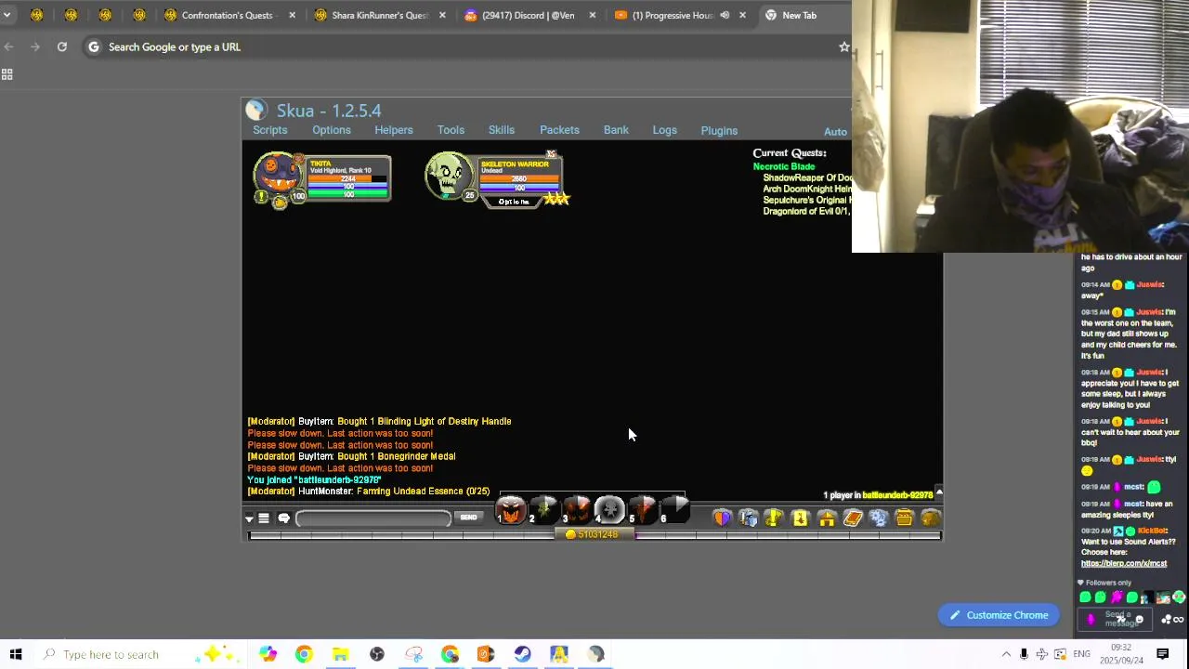
Task: Close the Discord browser tab
Action: tap(592, 15)
